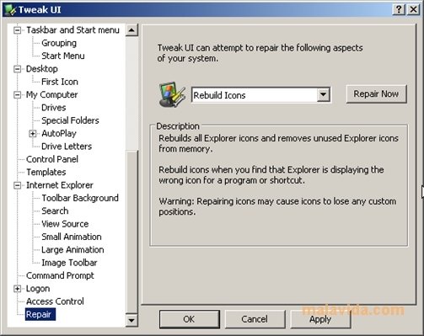Select the Search tree item
This screenshot has width=424, height=336.
click(x=55, y=211)
